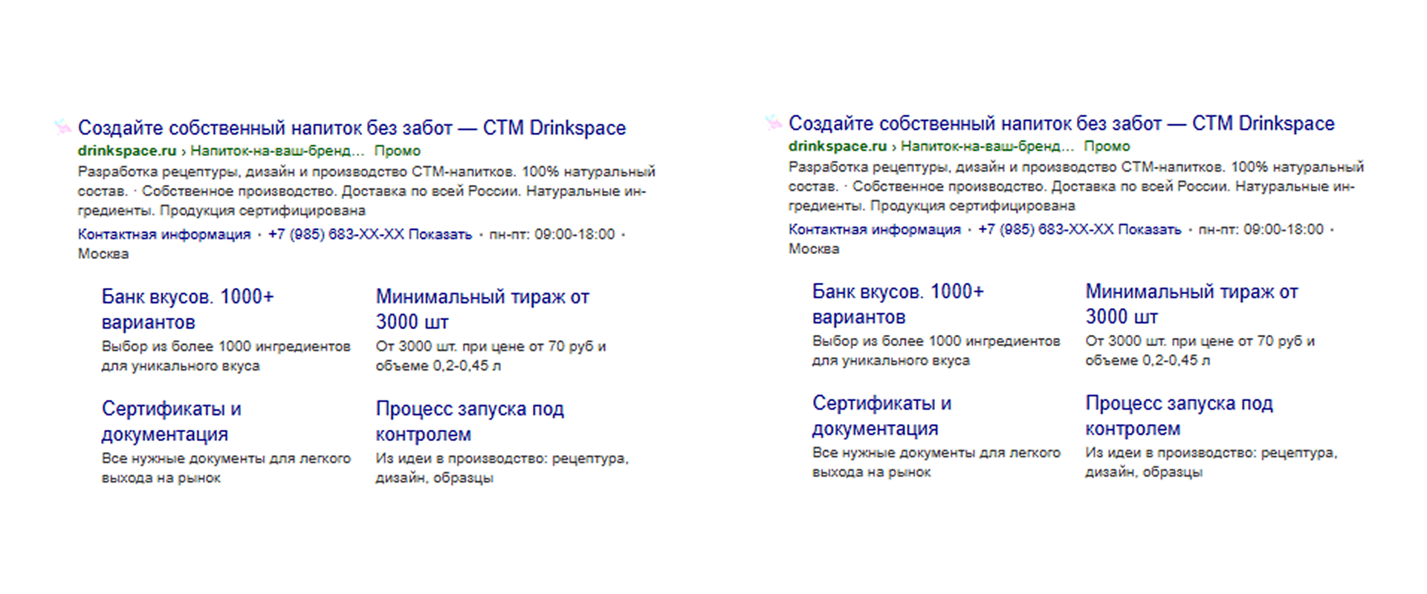
Task: Open the left ad's headline about creating your own drink
Action: (x=352, y=128)
